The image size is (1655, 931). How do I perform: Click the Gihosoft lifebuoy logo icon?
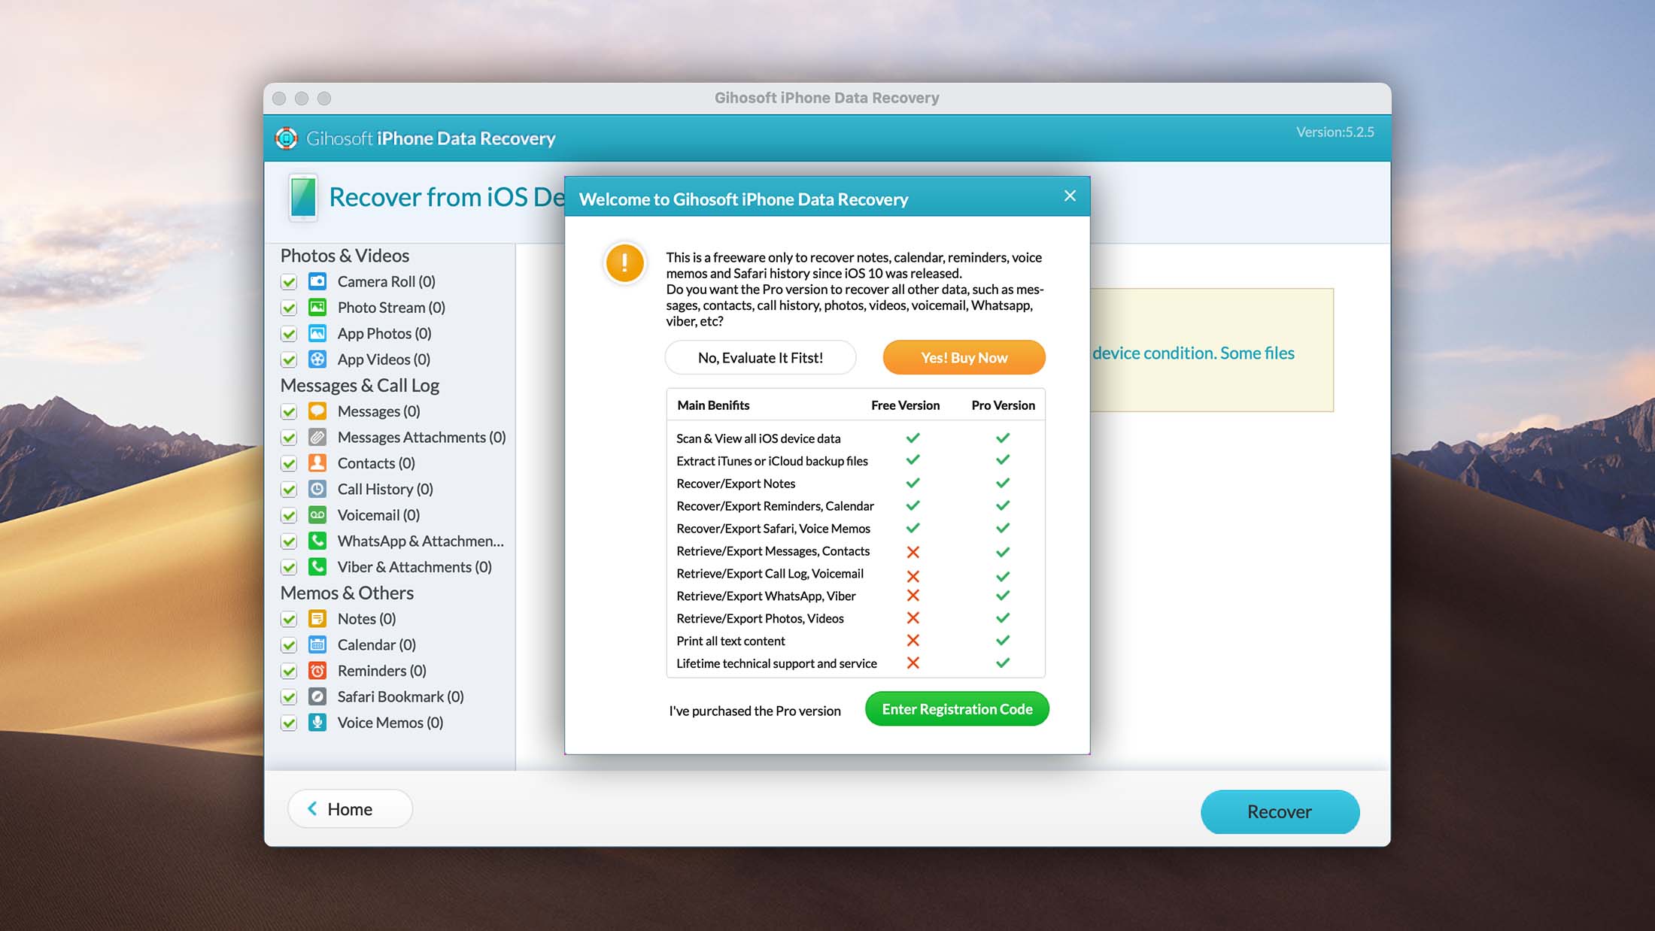coord(286,138)
